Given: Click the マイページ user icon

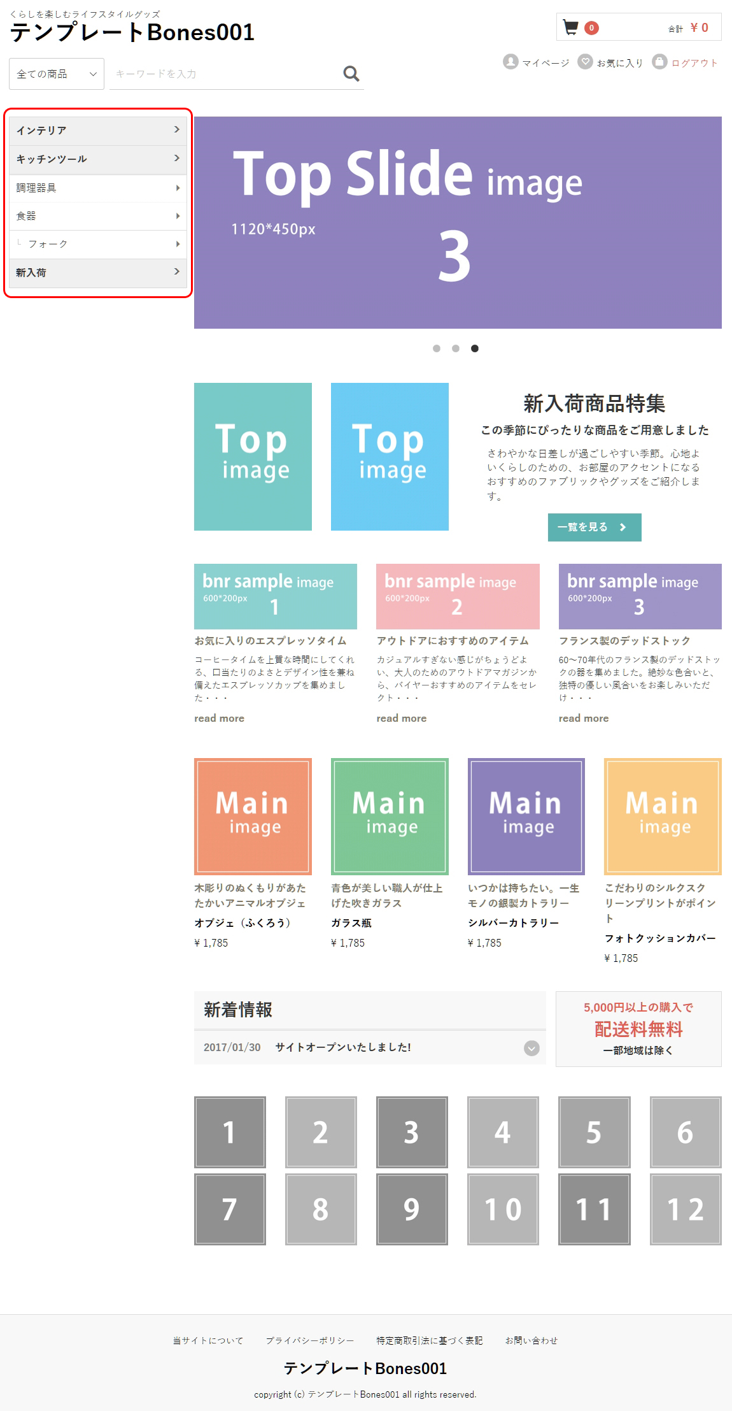Looking at the screenshot, I should click(510, 62).
